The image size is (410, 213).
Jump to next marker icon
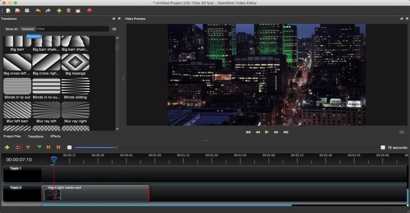(x=58, y=147)
